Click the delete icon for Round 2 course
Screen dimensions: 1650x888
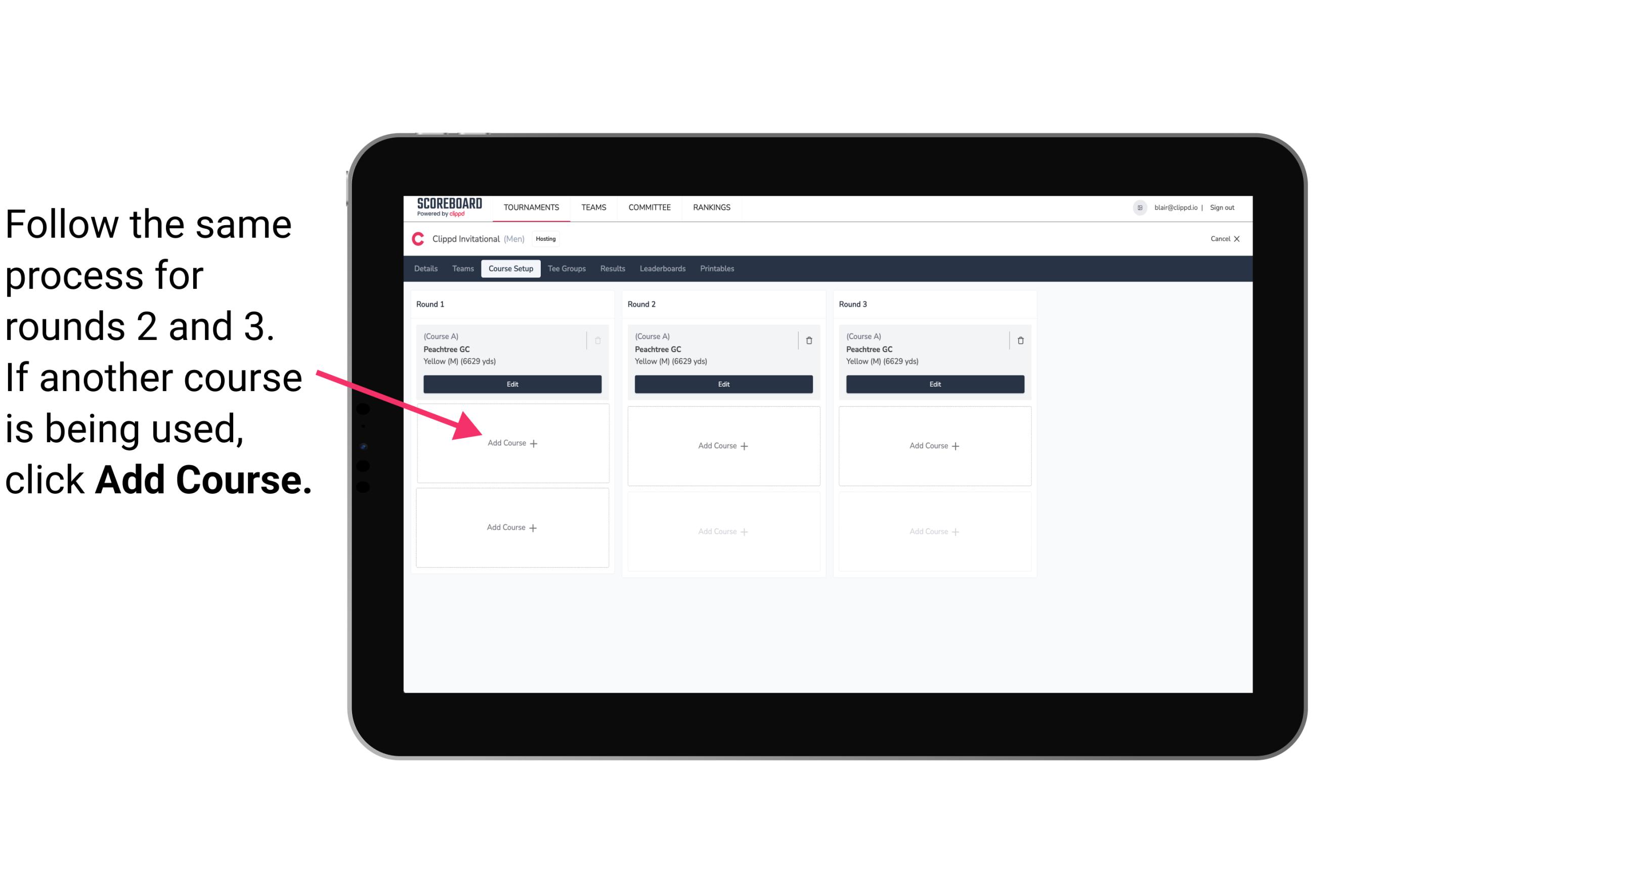click(810, 339)
